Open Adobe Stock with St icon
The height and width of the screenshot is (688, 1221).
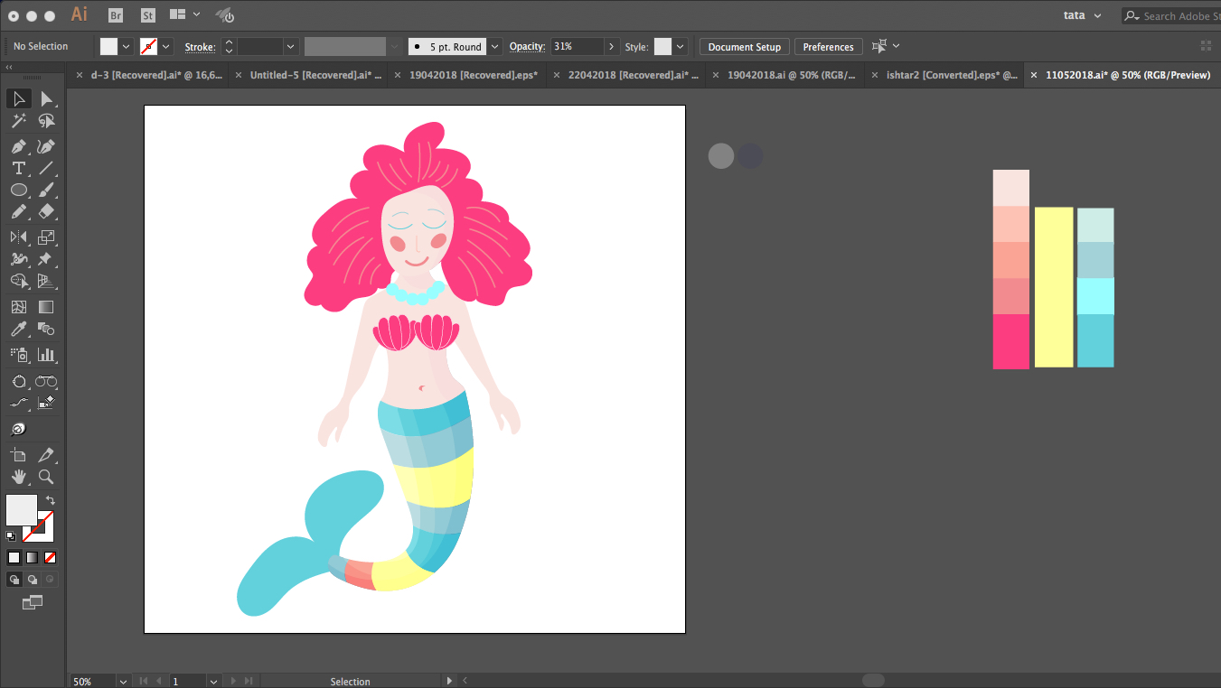(x=147, y=15)
